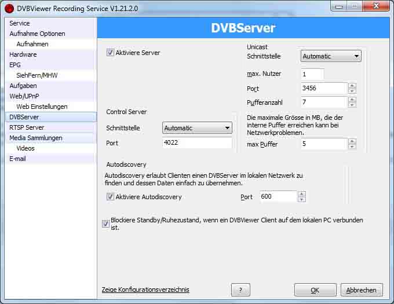Screen dimensions: 394x304
Task: Open the E-mail settings page
Action: (x=50, y=159)
